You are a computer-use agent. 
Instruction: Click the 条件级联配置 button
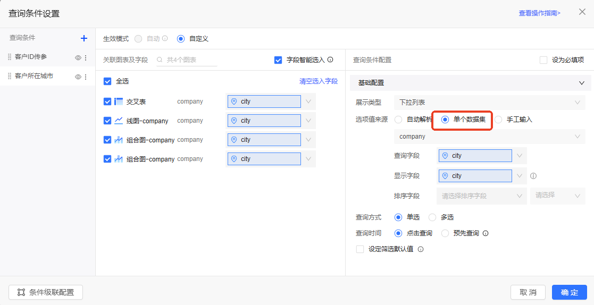pos(46,292)
